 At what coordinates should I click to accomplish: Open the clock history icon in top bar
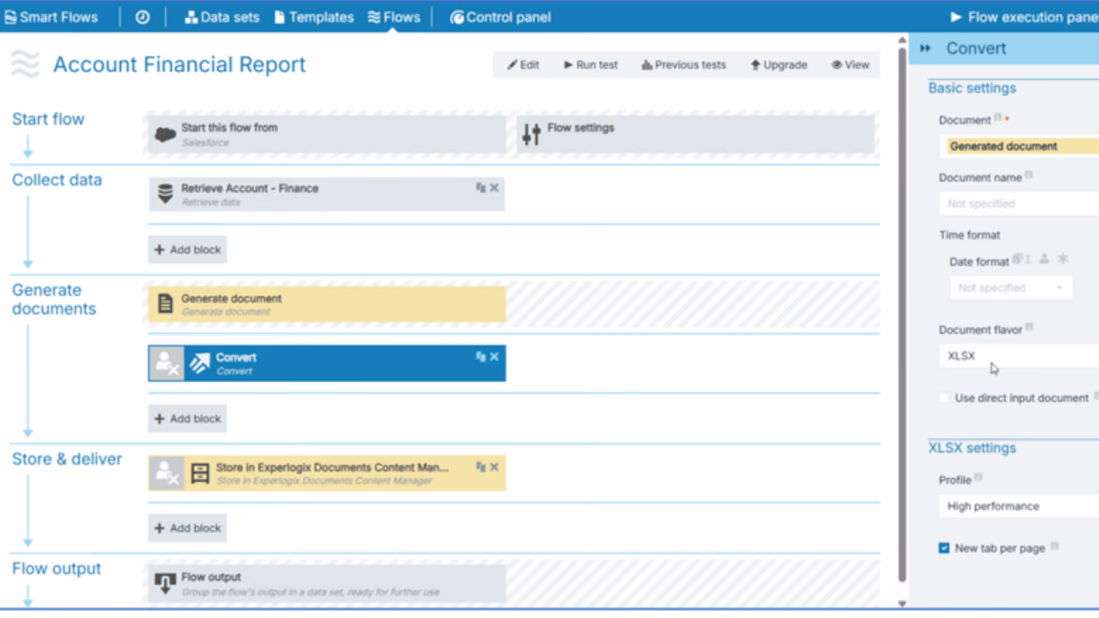(x=143, y=17)
